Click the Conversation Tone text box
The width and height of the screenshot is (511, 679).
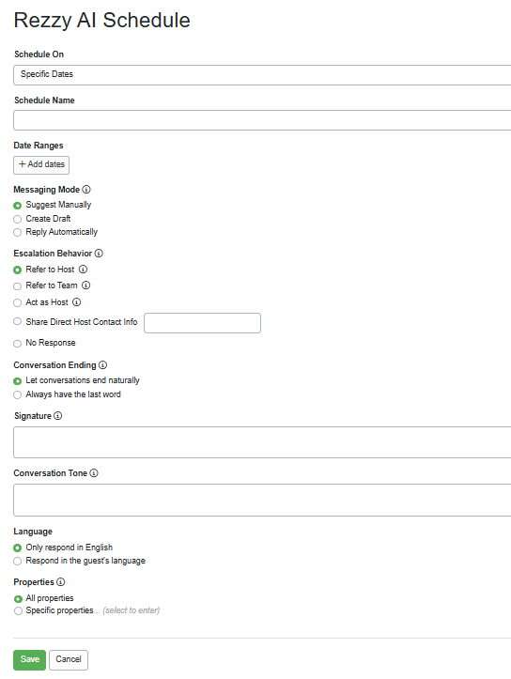(x=262, y=501)
